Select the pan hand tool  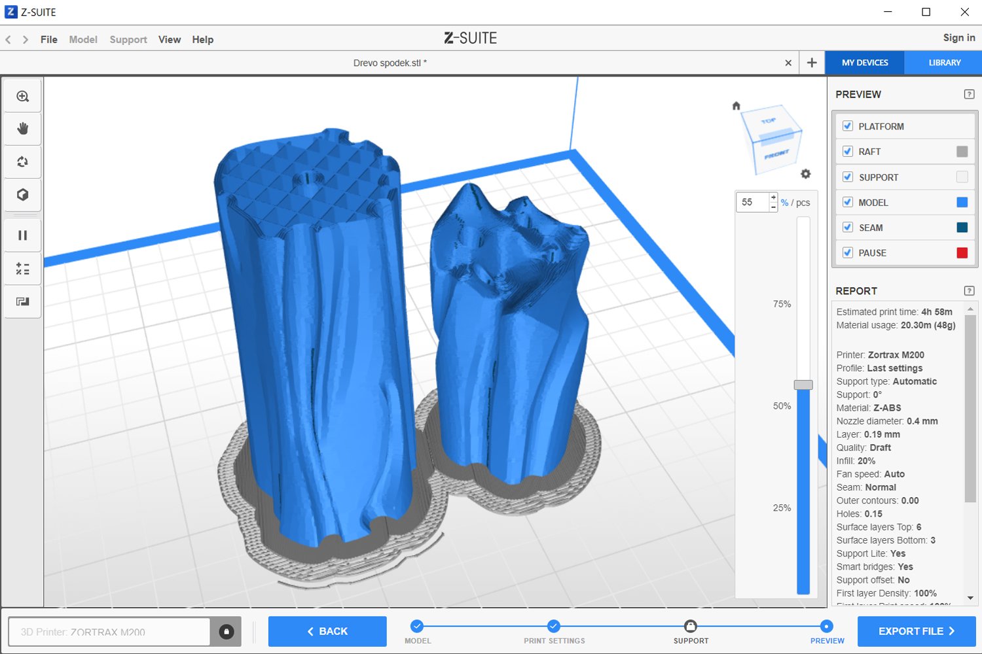pos(23,129)
